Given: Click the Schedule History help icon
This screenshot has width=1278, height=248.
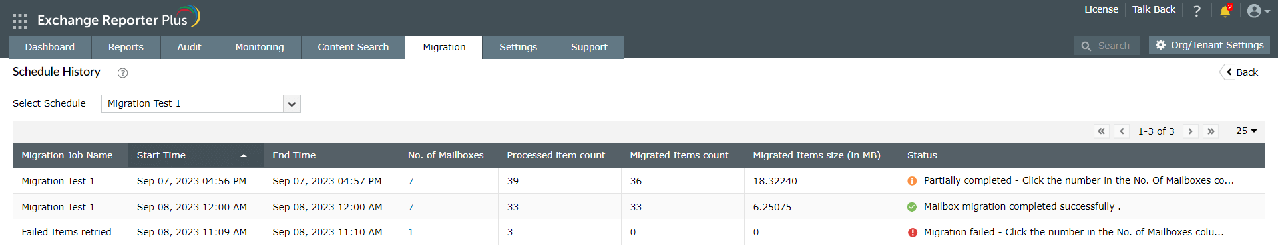Looking at the screenshot, I should (x=122, y=73).
